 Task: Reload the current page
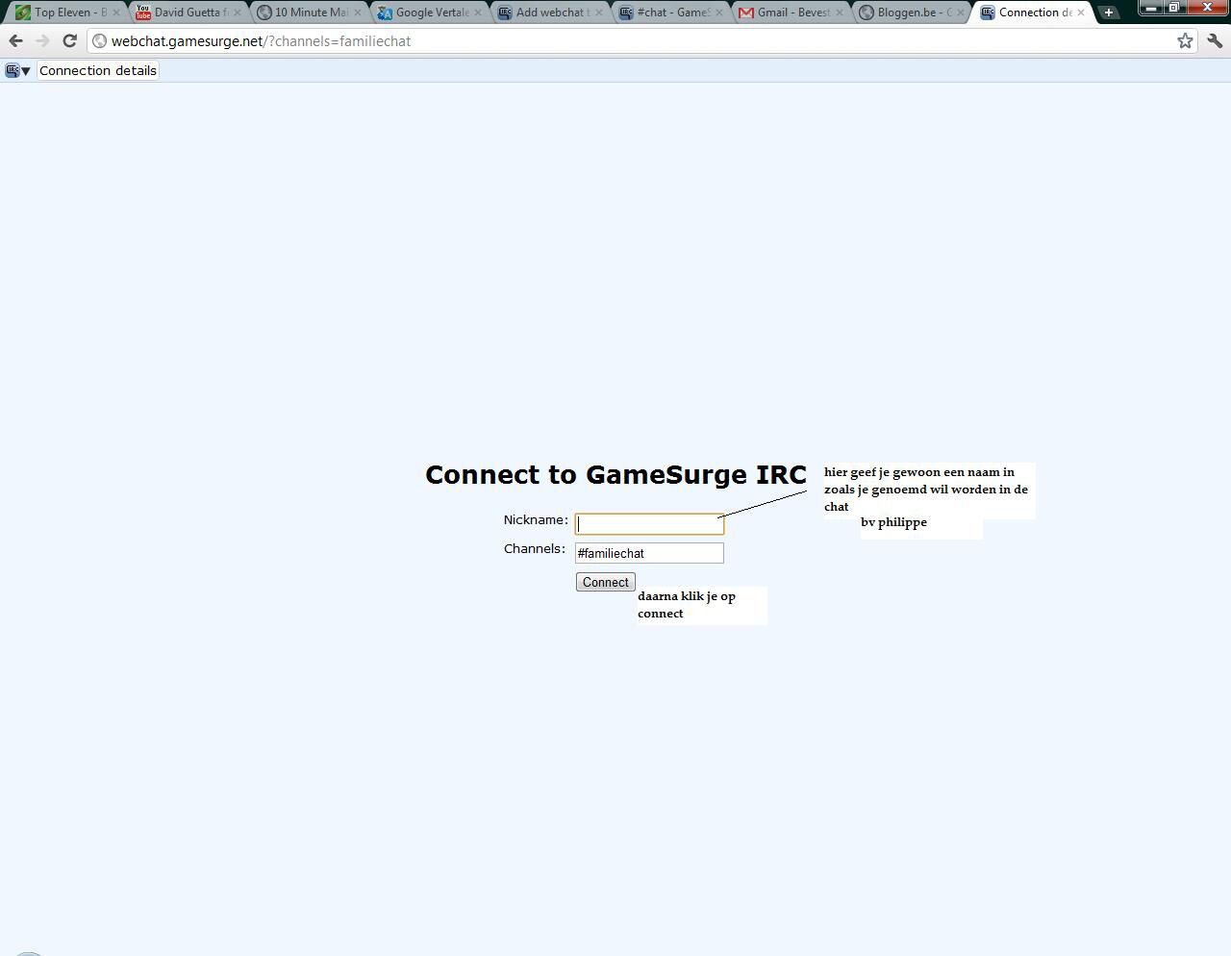coord(69,41)
